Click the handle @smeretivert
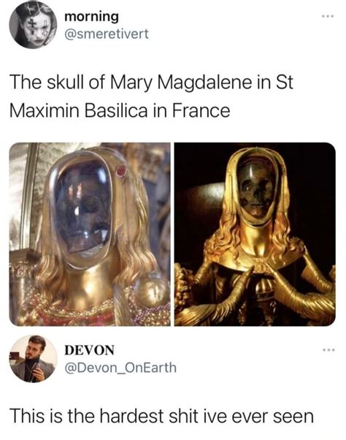 (107, 34)
